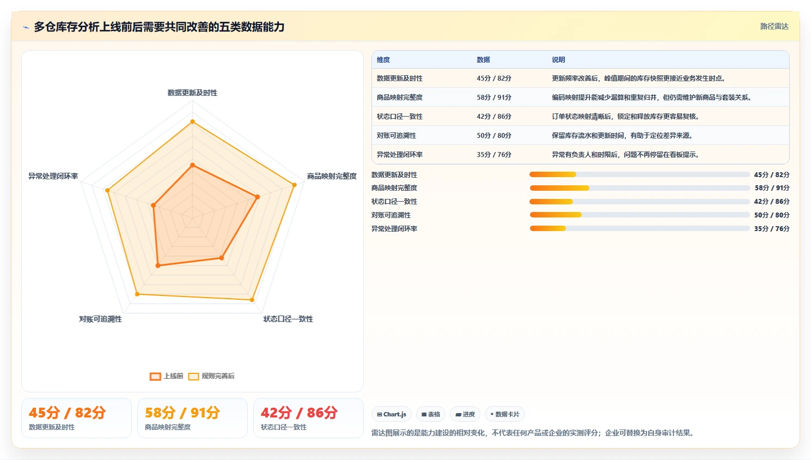811x460 pixels.
Task: Click the radar axis label 数据更新及时性
Action: tap(192, 93)
